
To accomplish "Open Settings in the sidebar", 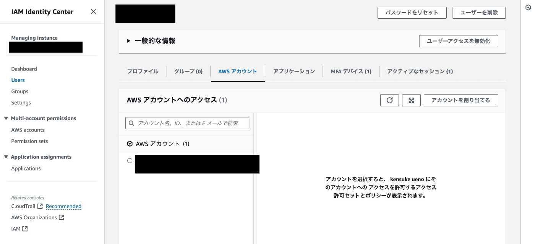I will pos(21,103).
